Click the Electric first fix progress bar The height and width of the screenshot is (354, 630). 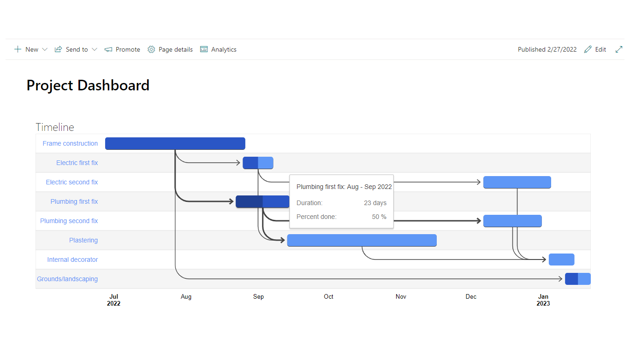point(258,163)
